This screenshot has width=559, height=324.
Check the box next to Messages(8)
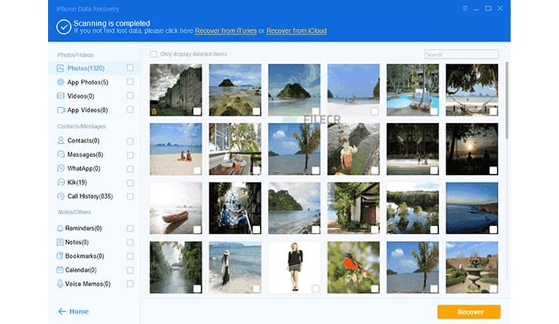(130, 155)
